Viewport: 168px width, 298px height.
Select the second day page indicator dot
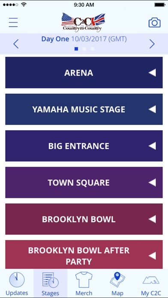(x=84, y=49)
